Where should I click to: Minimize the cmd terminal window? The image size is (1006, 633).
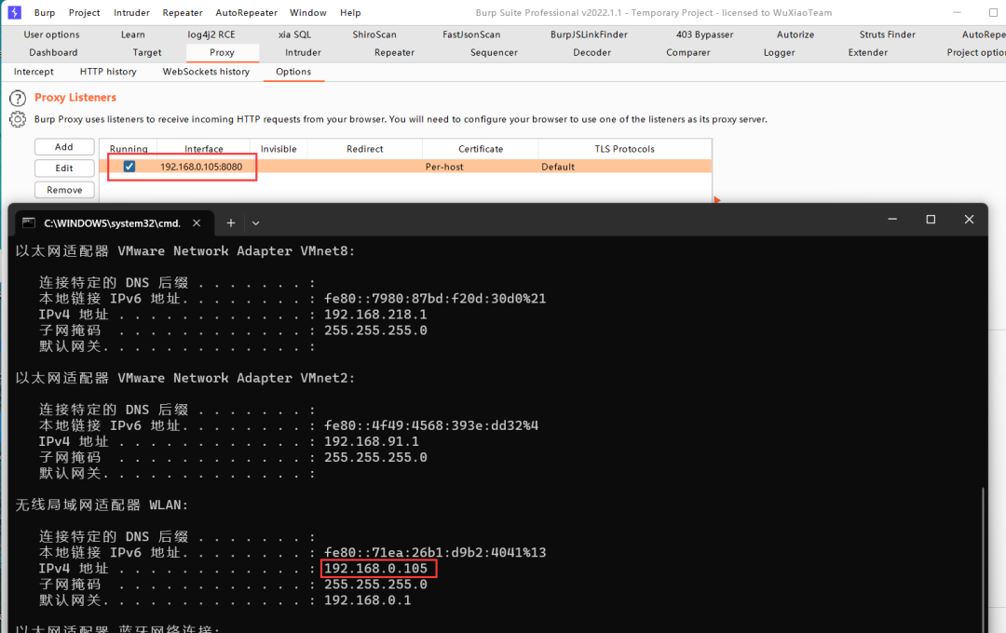click(x=891, y=220)
